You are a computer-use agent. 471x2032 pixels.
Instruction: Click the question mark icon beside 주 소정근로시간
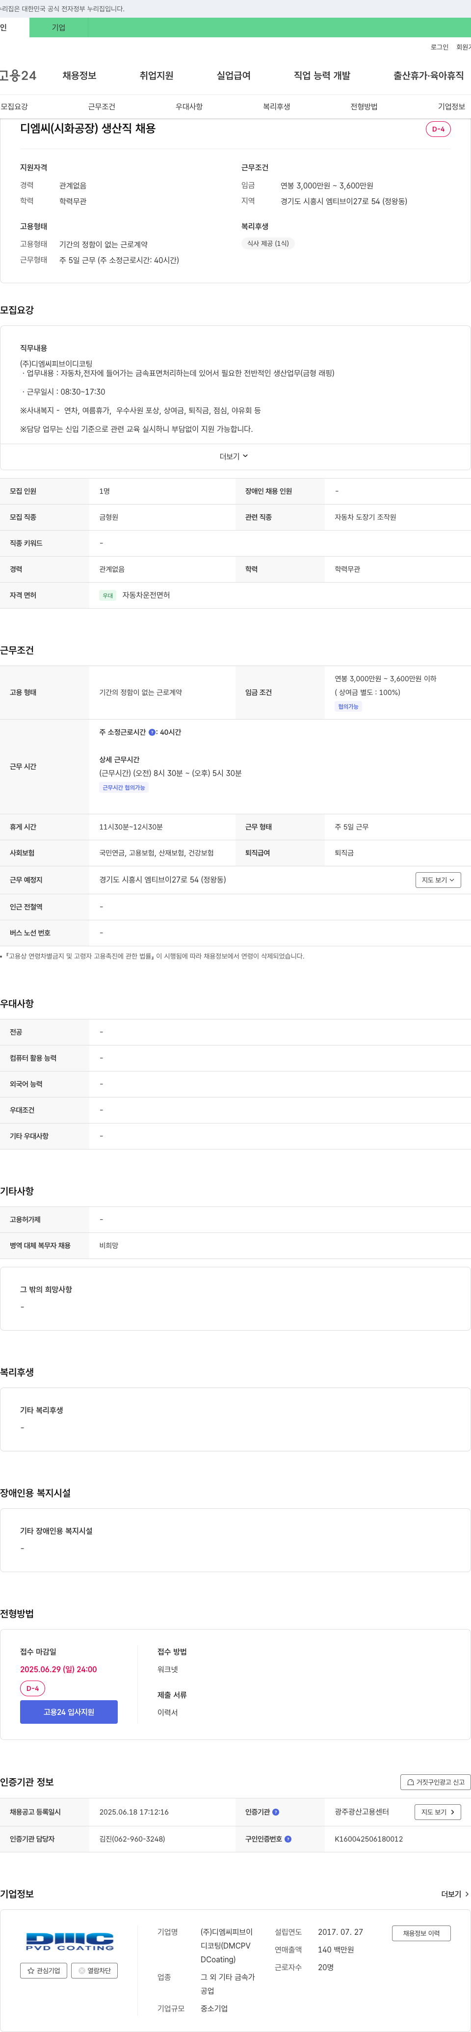click(x=152, y=732)
